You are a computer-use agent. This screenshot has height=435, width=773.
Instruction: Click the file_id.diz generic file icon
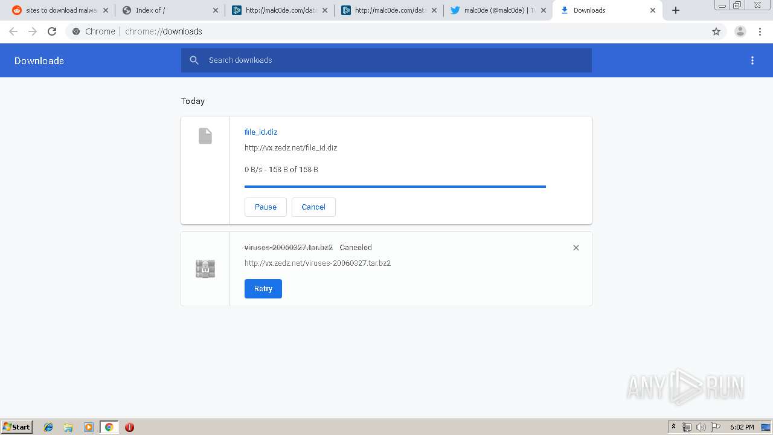[205, 136]
